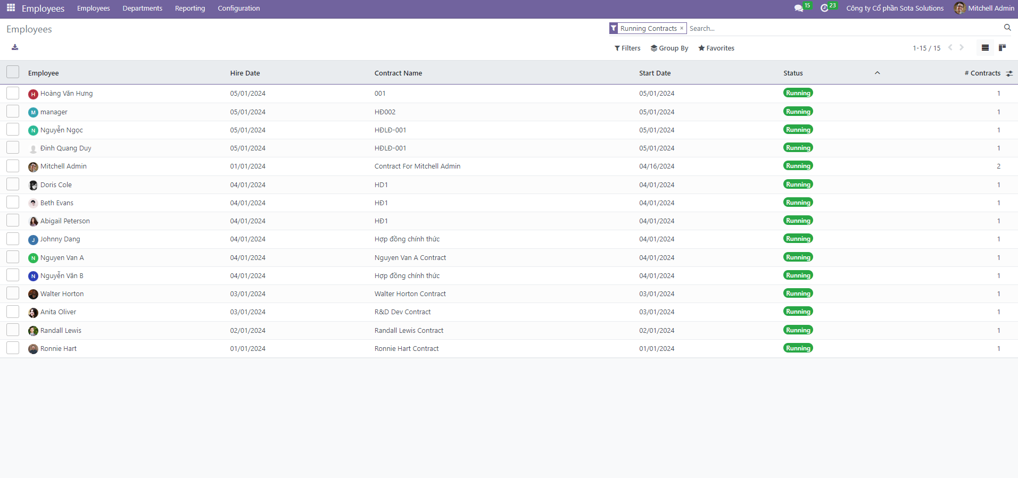Click the search magnifier icon

[1007, 28]
